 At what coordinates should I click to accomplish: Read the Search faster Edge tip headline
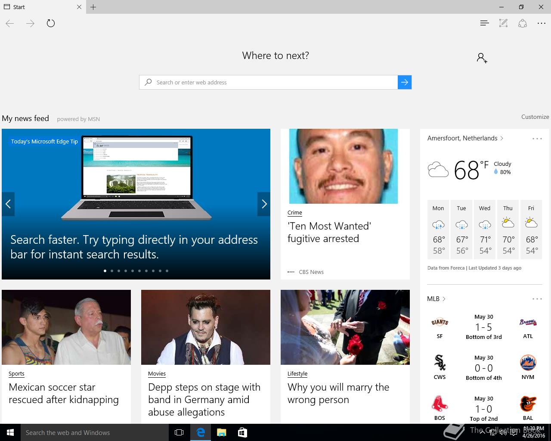coord(134,247)
